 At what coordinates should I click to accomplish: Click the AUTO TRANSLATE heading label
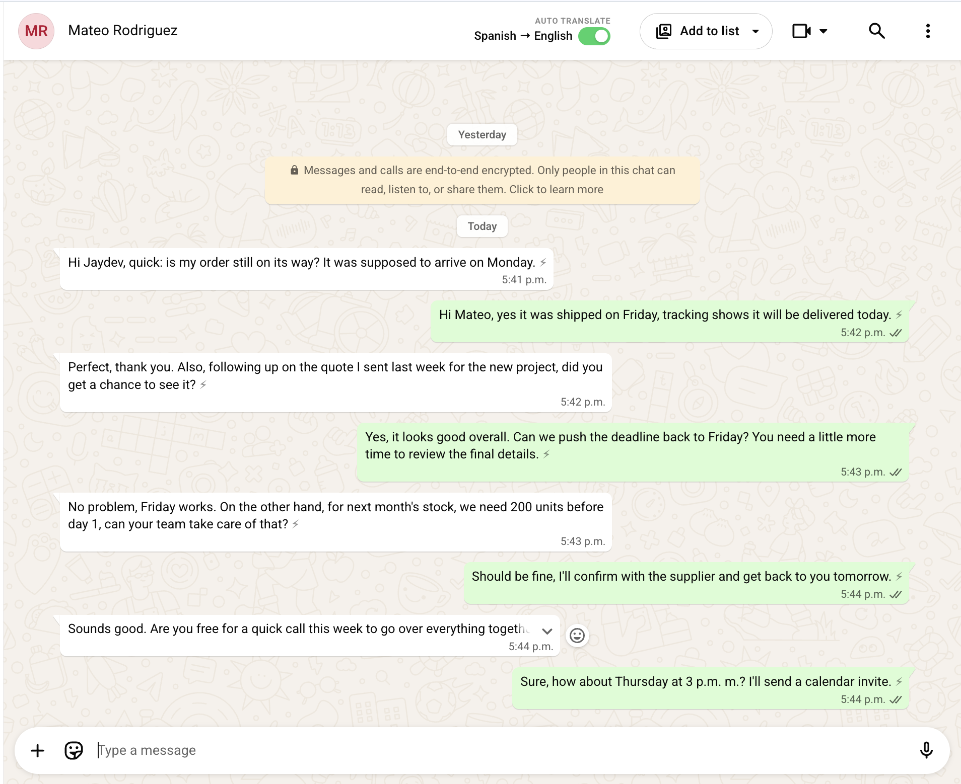point(573,21)
